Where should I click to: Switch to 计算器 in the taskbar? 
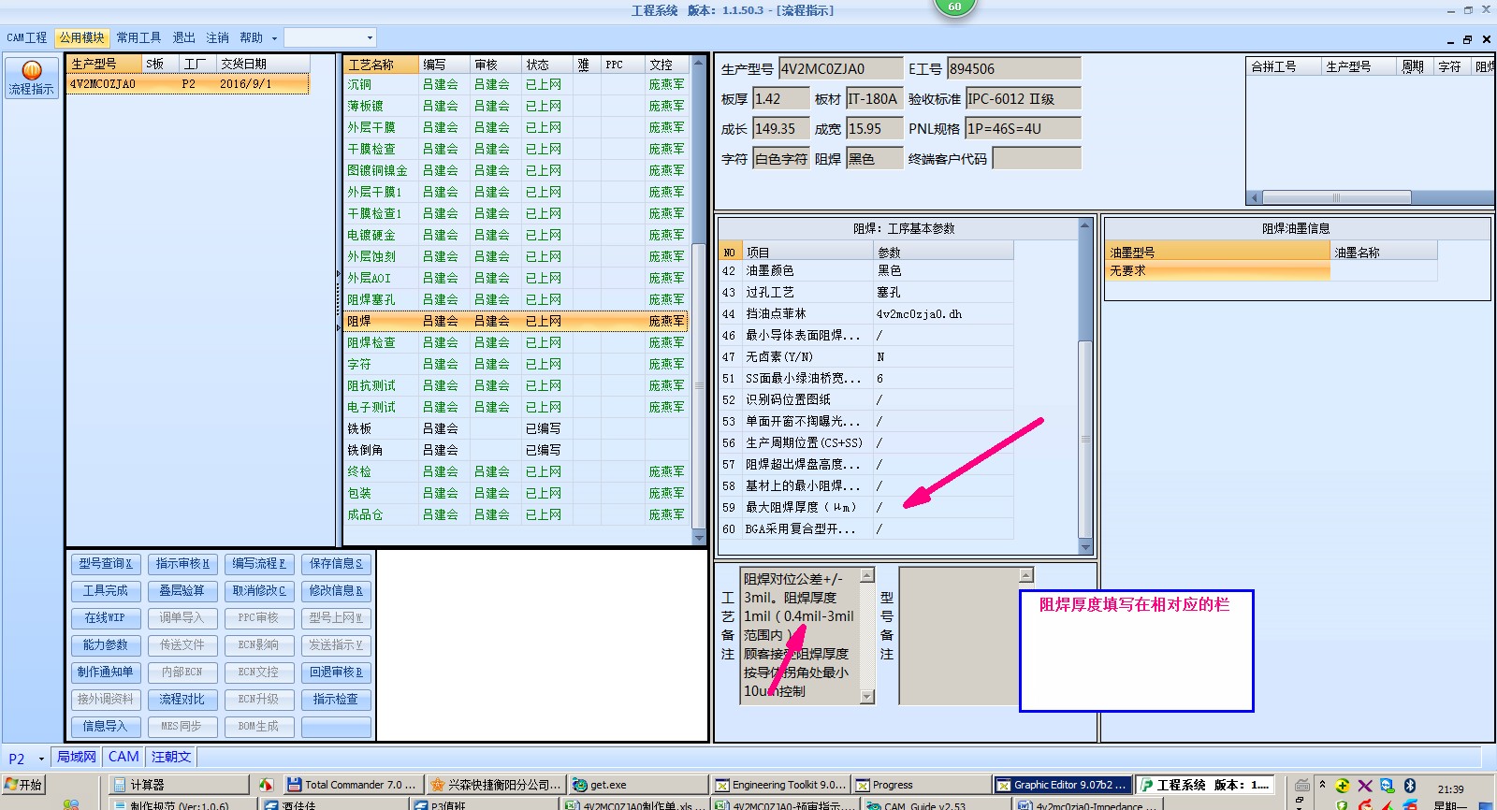[178, 785]
